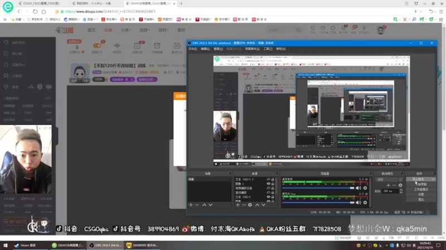446x250 pixels.
Task: Click transition duration 300 ms field
Action: tap(390, 191)
